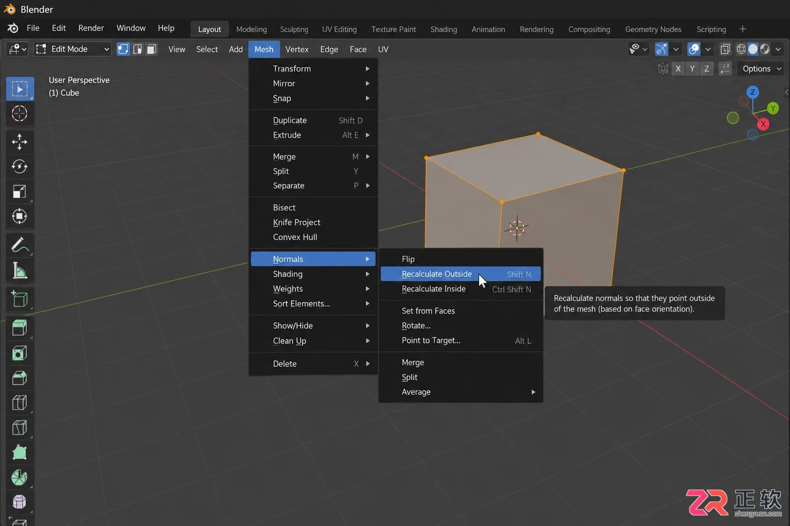The height and width of the screenshot is (526, 790).
Task: Switch to solid shading
Action: pos(753,49)
